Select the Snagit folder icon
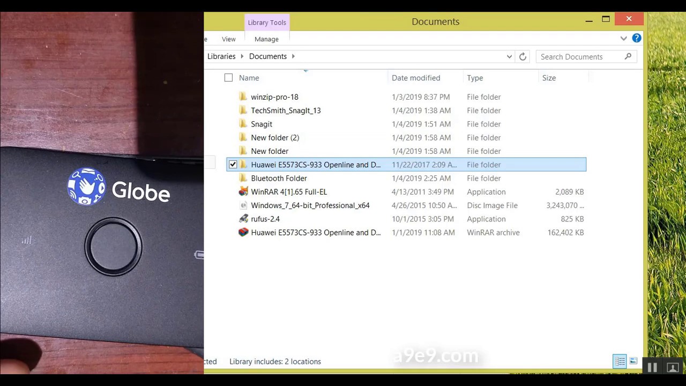 [243, 124]
